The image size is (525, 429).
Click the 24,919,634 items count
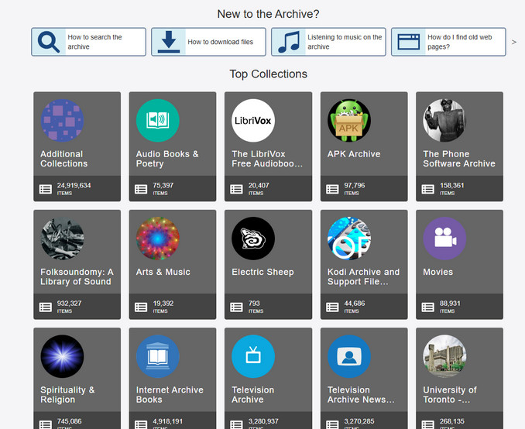pyautogui.click(x=74, y=186)
